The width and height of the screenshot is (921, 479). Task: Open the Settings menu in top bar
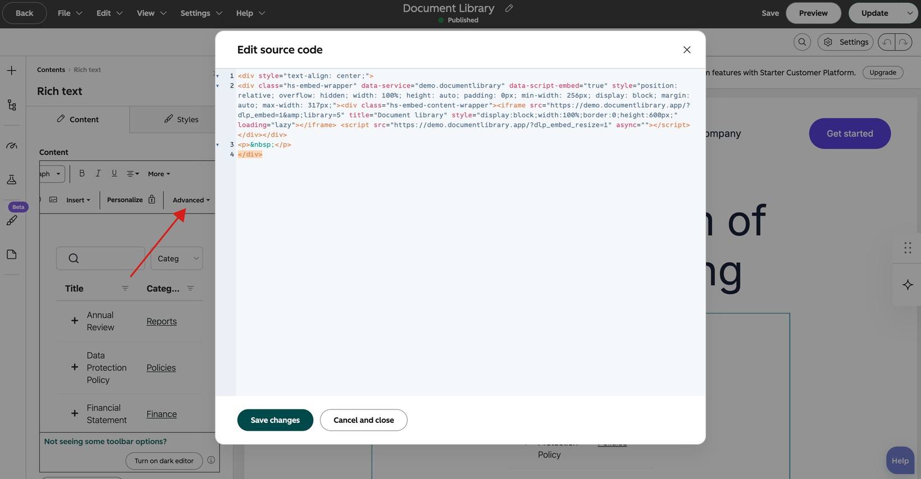201,13
